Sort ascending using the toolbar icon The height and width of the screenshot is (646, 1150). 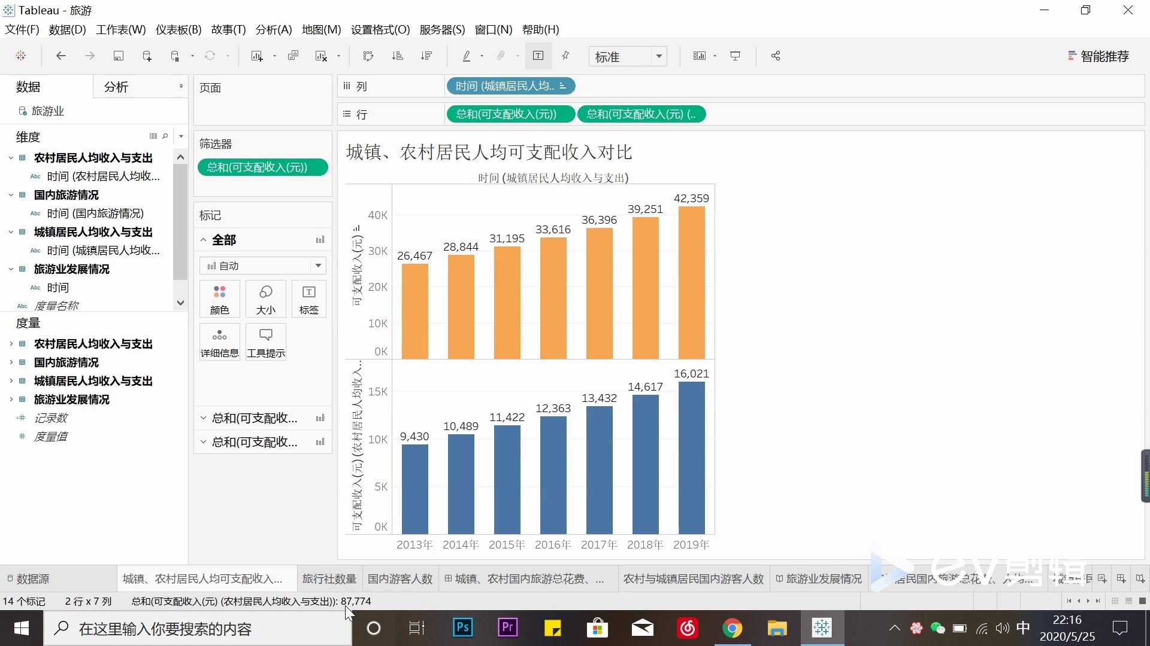(397, 56)
